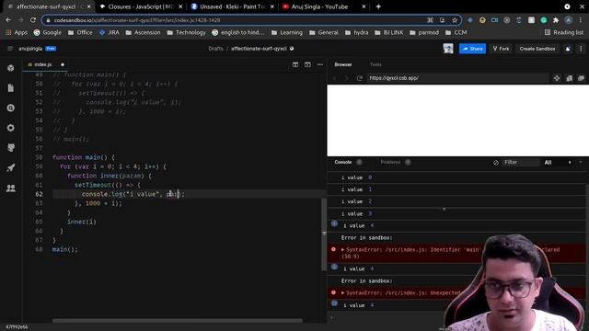Open the Learning bookmarks folder
Image resolution: width=589 pixels, height=331 pixels.
coord(286,33)
